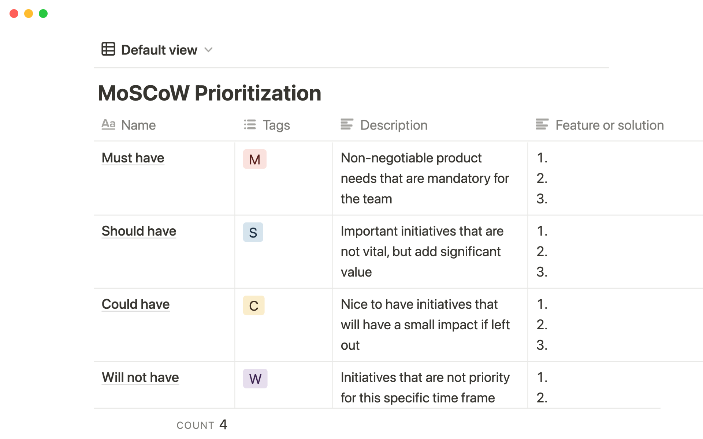Click the text icon in Description header
The width and height of the screenshot is (703, 439).
pyautogui.click(x=347, y=125)
